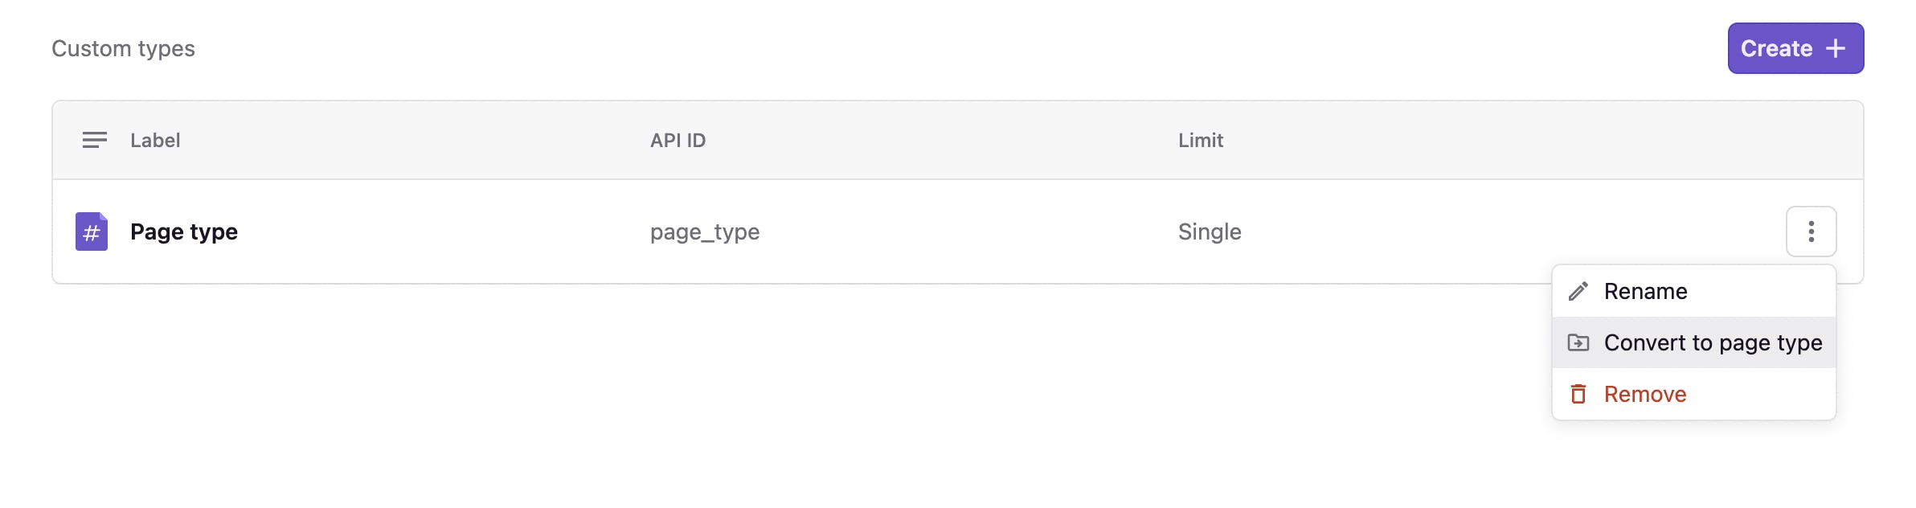Click the Limit column header
Image resolution: width=1916 pixels, height=508 pixels.
[x=1200, y=140]
